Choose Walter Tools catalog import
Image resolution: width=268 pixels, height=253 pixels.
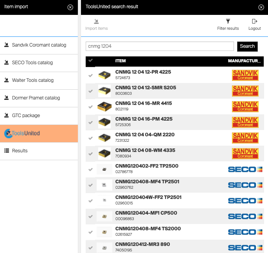click(32, 80)
